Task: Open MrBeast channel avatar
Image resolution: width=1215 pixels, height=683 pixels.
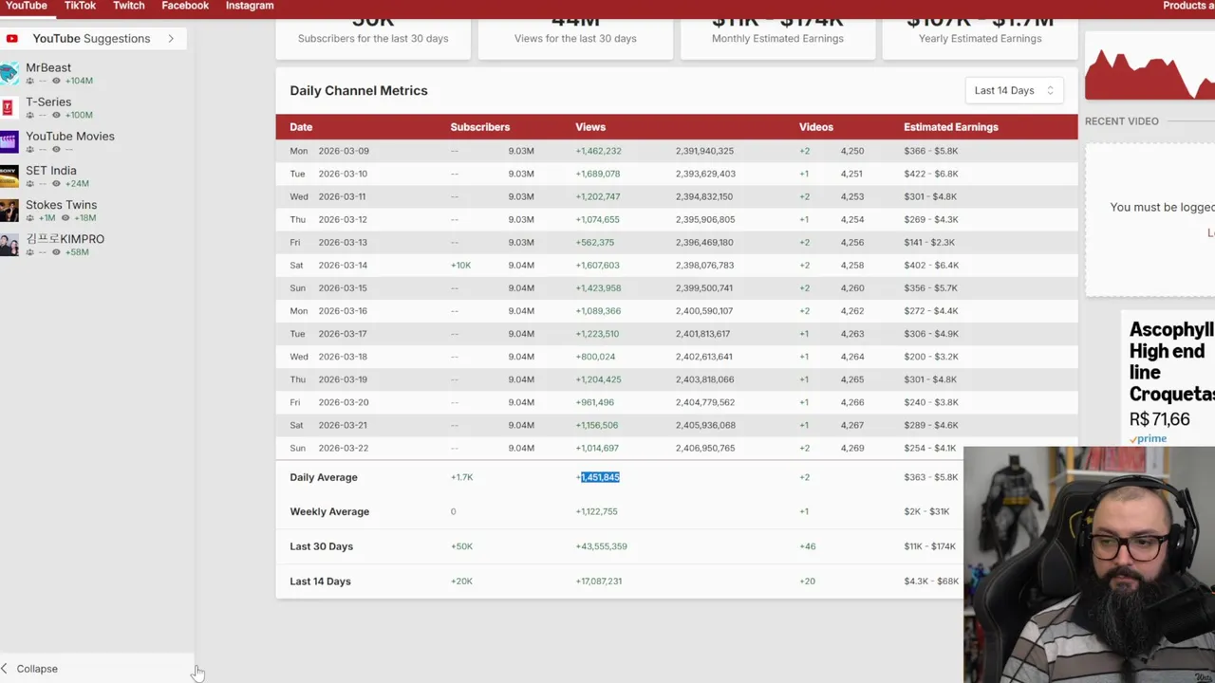Action: pos(9,73)
